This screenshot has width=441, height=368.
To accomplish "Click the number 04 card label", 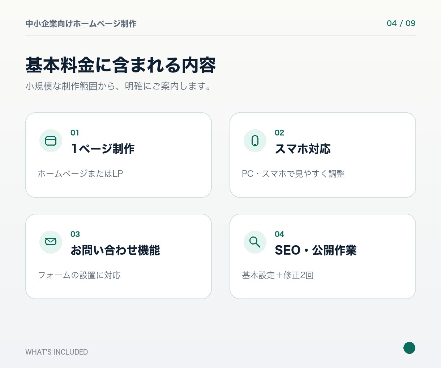I will pos(279,234).
